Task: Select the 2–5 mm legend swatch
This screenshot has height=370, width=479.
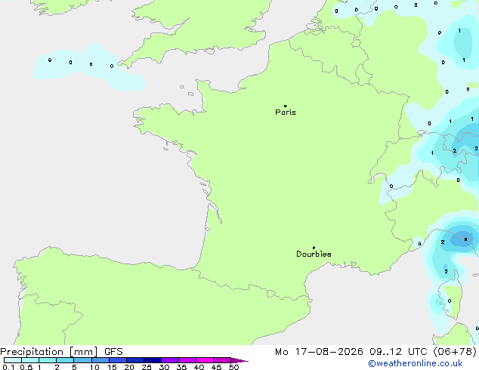Action: point(65,360)
